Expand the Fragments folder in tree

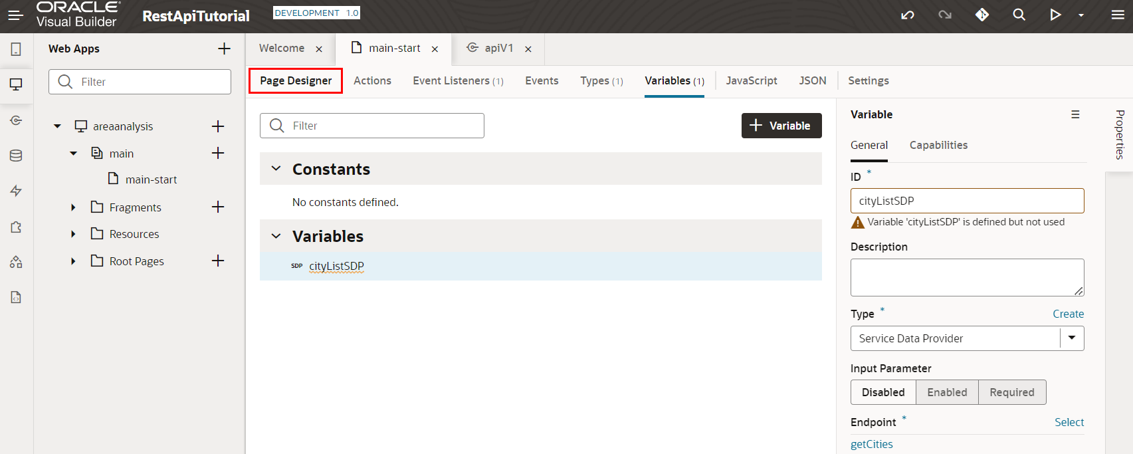coord(73,207)
